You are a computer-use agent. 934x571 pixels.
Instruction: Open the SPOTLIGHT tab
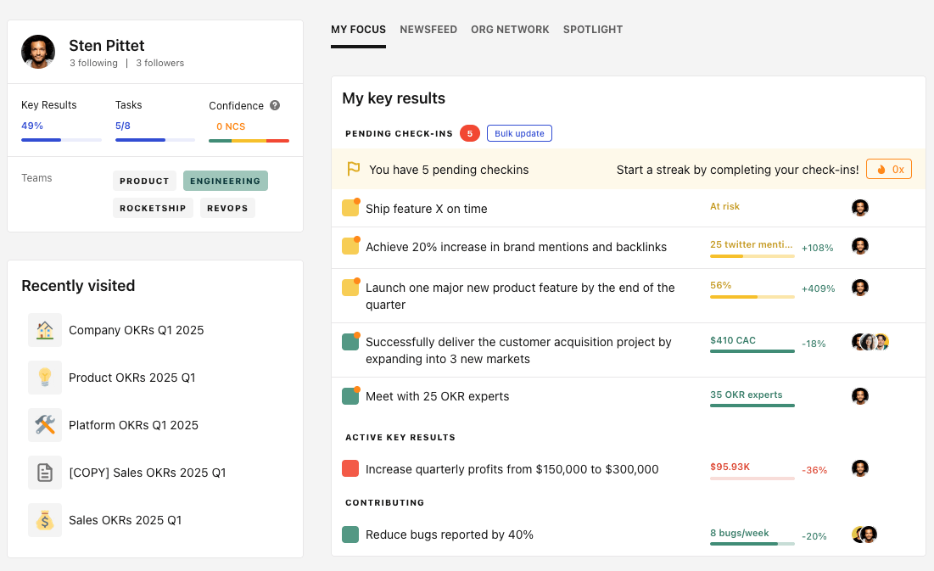(592, 29)
